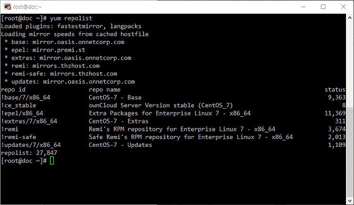Click the ownCloud Server Version stable entry
This screenshot has width=354, height=205.
click(x=160, y=105)
